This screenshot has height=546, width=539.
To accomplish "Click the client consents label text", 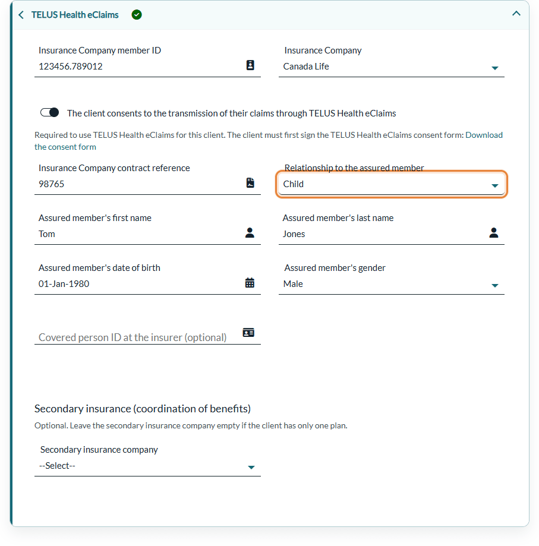I will (x=232, y=113).
